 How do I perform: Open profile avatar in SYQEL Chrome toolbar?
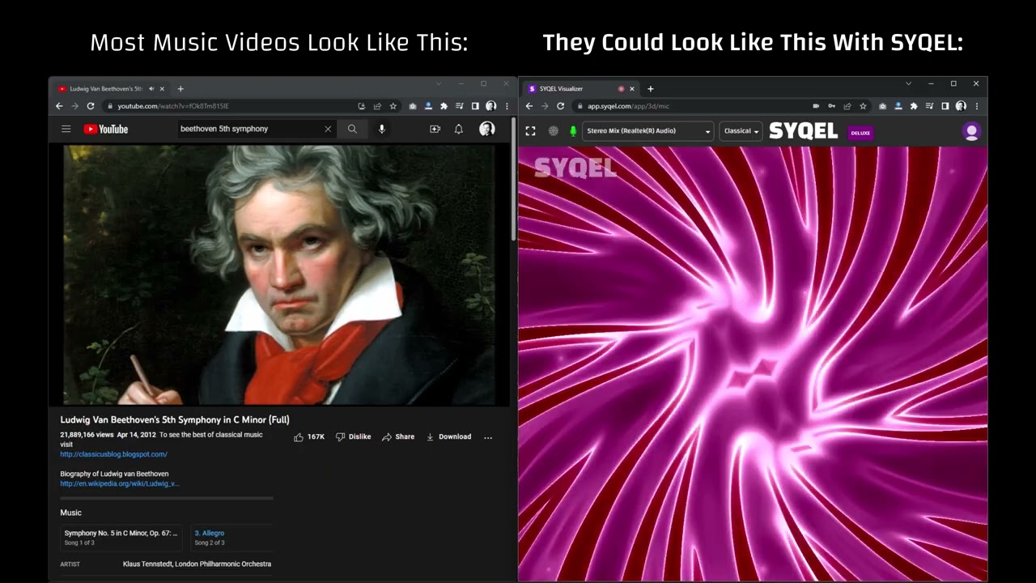[961, 106]
